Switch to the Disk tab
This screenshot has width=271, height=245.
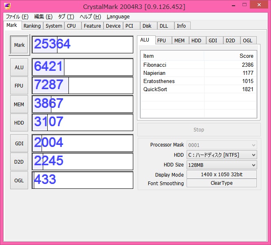(148, 26)
